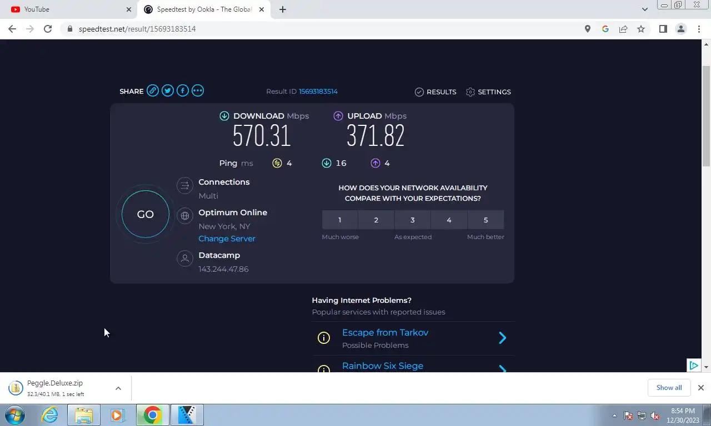
Task: Share the result on Twitter
Action: pos(168,91)
